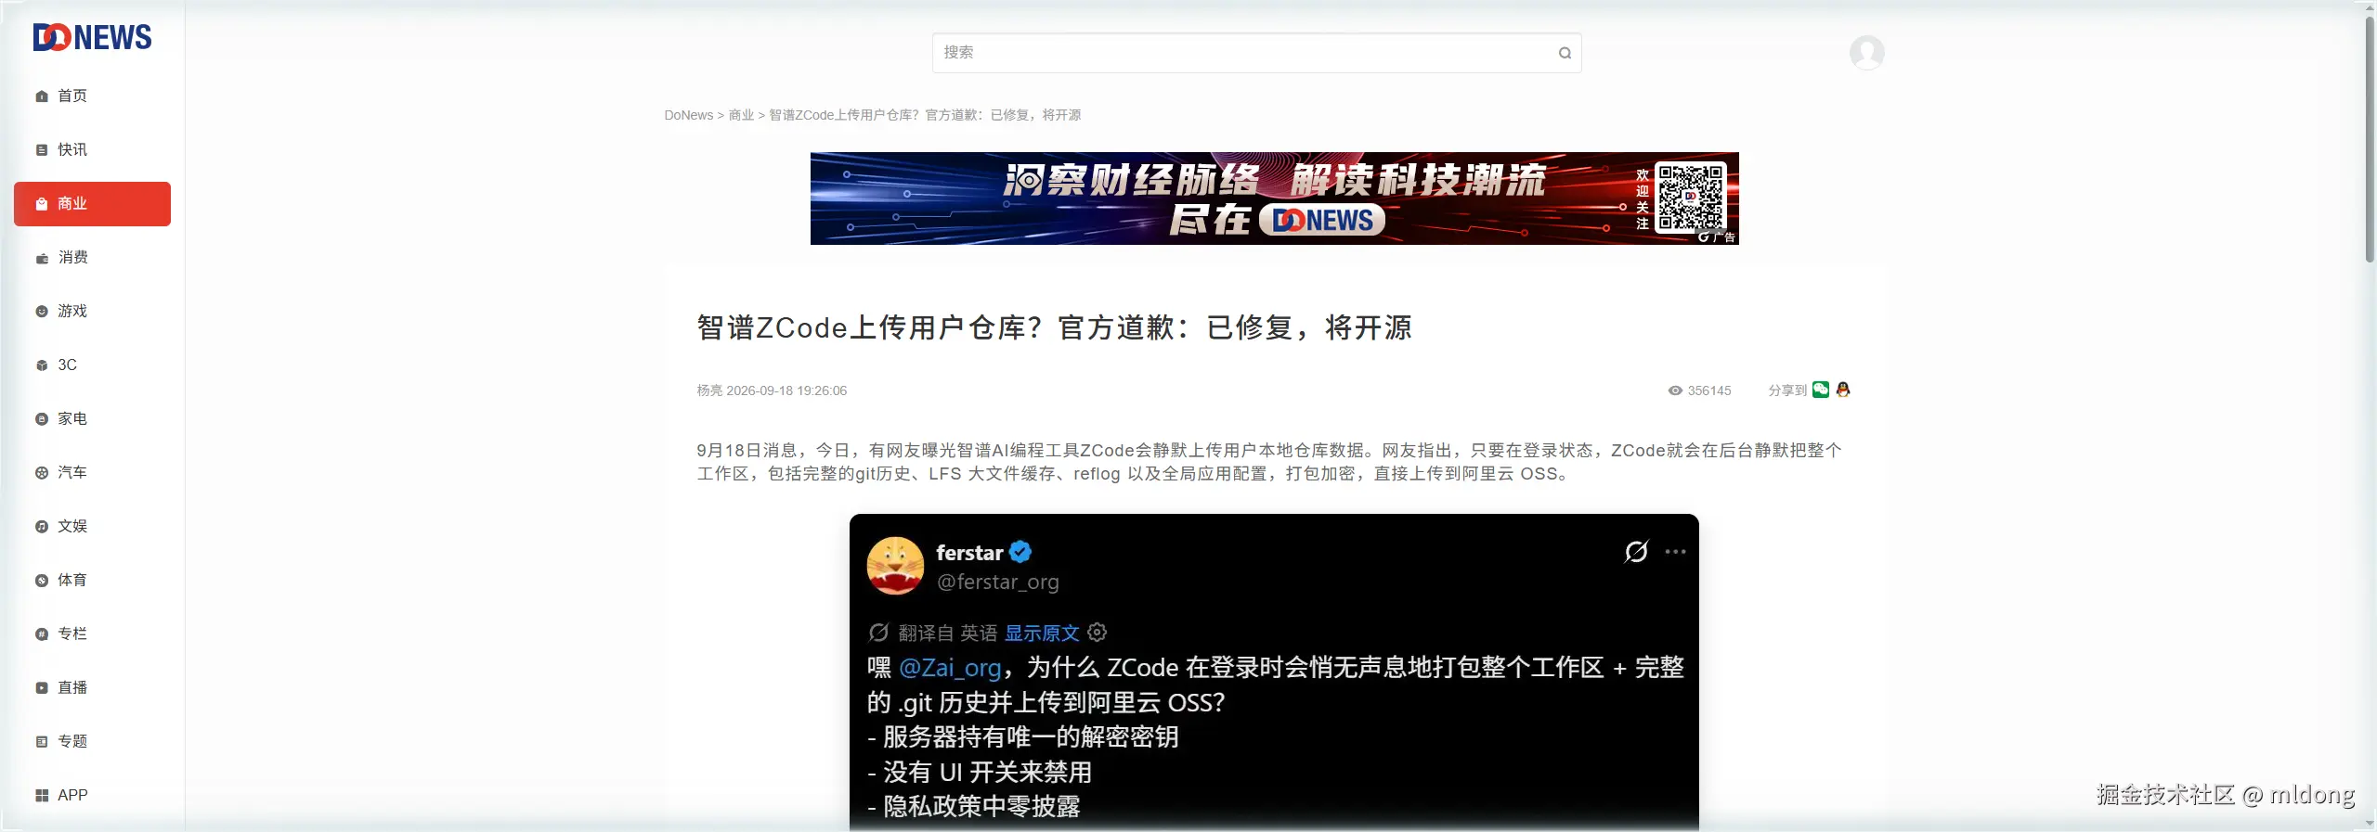Image resolution: width=2377 pixels, height=832 pixels.
Task: Click the 商业 breadcrumb link
Action: pyautogui.click(x=741, y=115)
